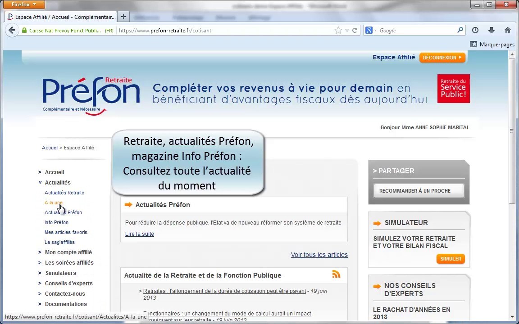Expand Conseils d'experts menu section
Image resolution: width=519 pixels, height=324 pixels.
[69, 283]
